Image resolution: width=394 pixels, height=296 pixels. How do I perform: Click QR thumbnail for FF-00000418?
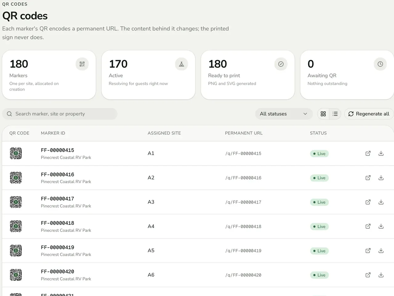[x=16, y=226]
